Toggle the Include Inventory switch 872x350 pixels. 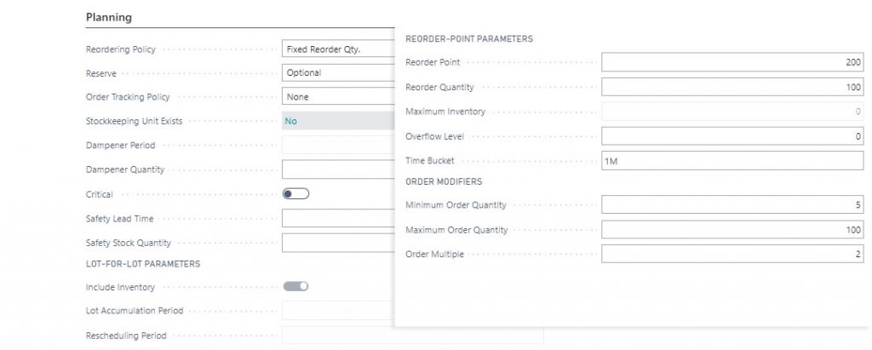[295, 286]
